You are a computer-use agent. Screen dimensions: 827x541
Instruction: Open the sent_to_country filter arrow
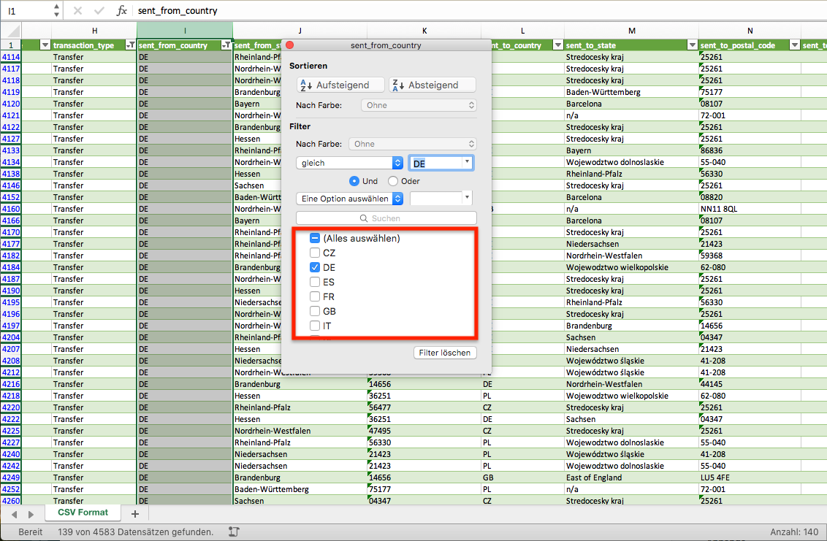click(557, 45)
